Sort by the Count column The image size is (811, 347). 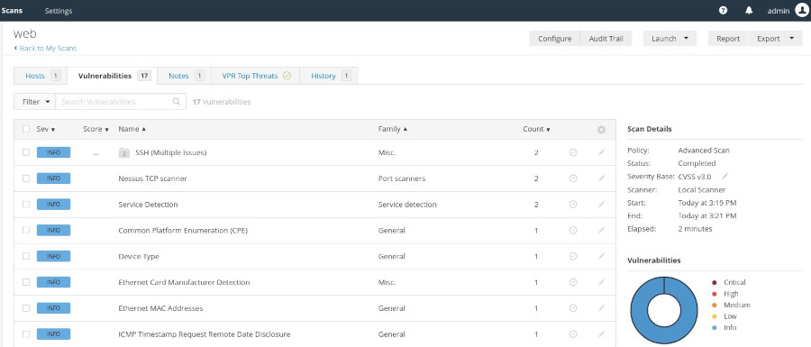pyautogui.click(x=536, y=129)
